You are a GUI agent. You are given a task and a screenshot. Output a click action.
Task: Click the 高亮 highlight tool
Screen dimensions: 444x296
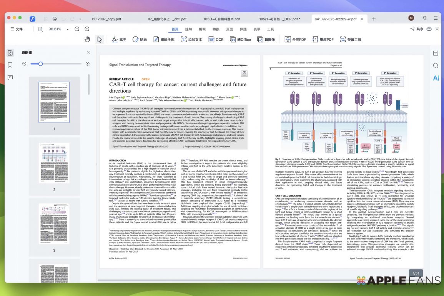(119, 39)
